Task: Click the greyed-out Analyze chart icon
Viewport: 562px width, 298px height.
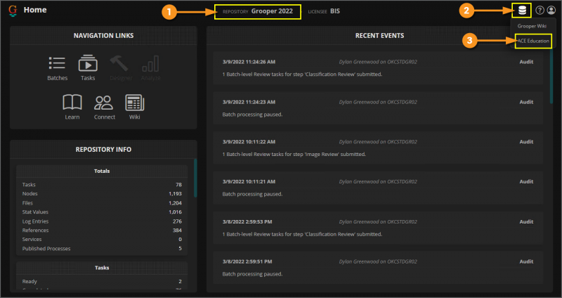Action: [x=150, y=63]
